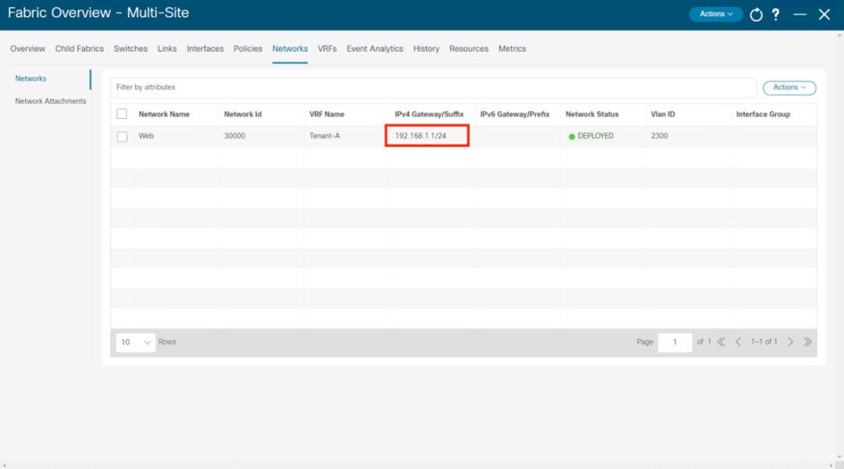Click the VRF Name column header

click(327, 114)
